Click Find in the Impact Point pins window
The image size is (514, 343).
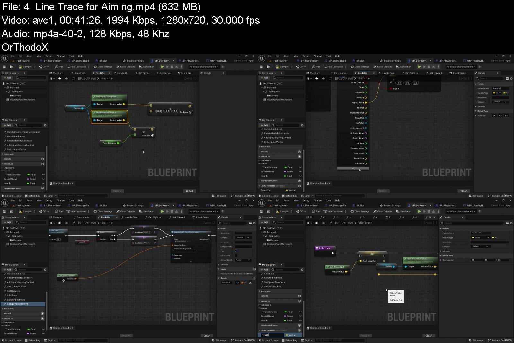(316, 67)
